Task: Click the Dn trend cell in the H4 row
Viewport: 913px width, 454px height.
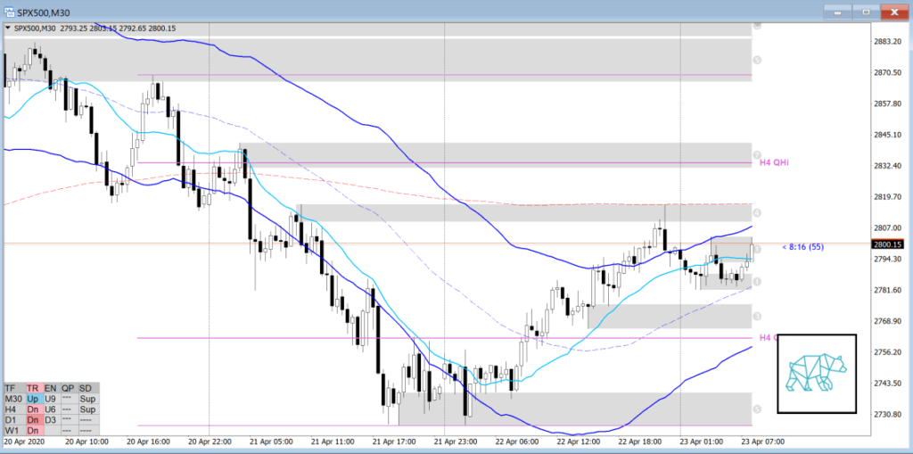Action: tap(35, 409)
